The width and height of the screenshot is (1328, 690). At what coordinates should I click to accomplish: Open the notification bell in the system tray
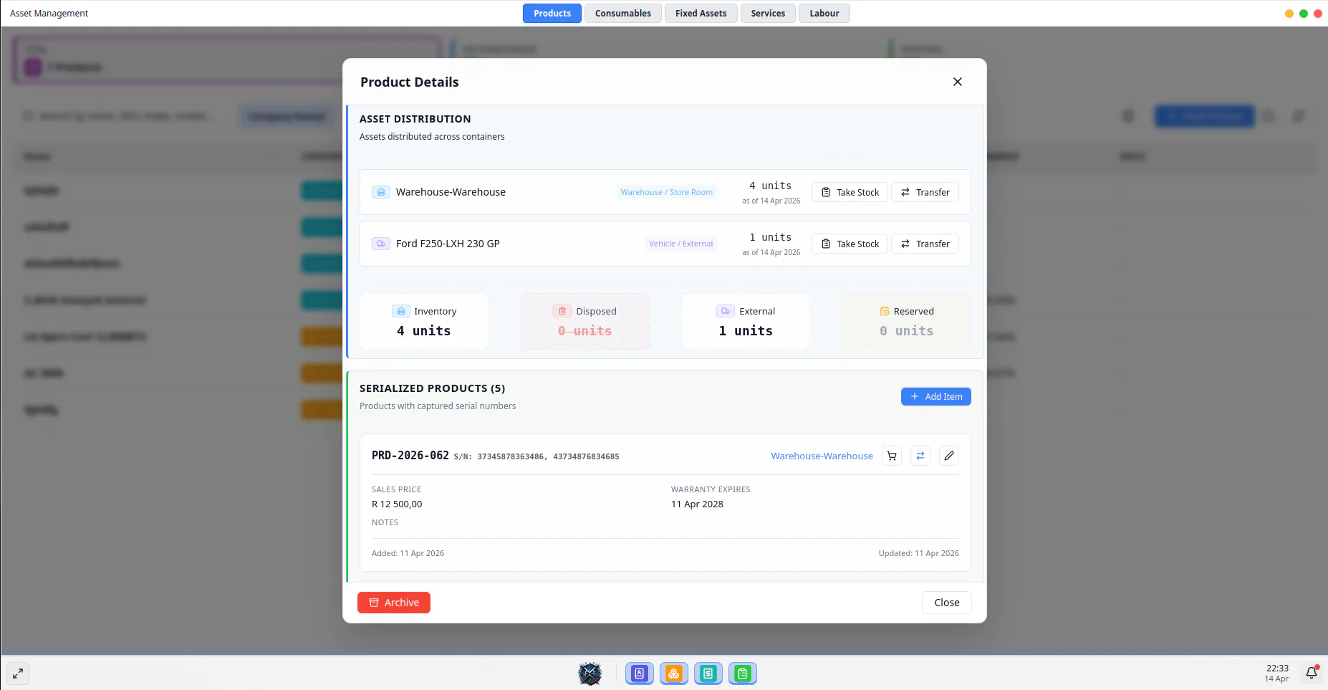click(1310, 673)
